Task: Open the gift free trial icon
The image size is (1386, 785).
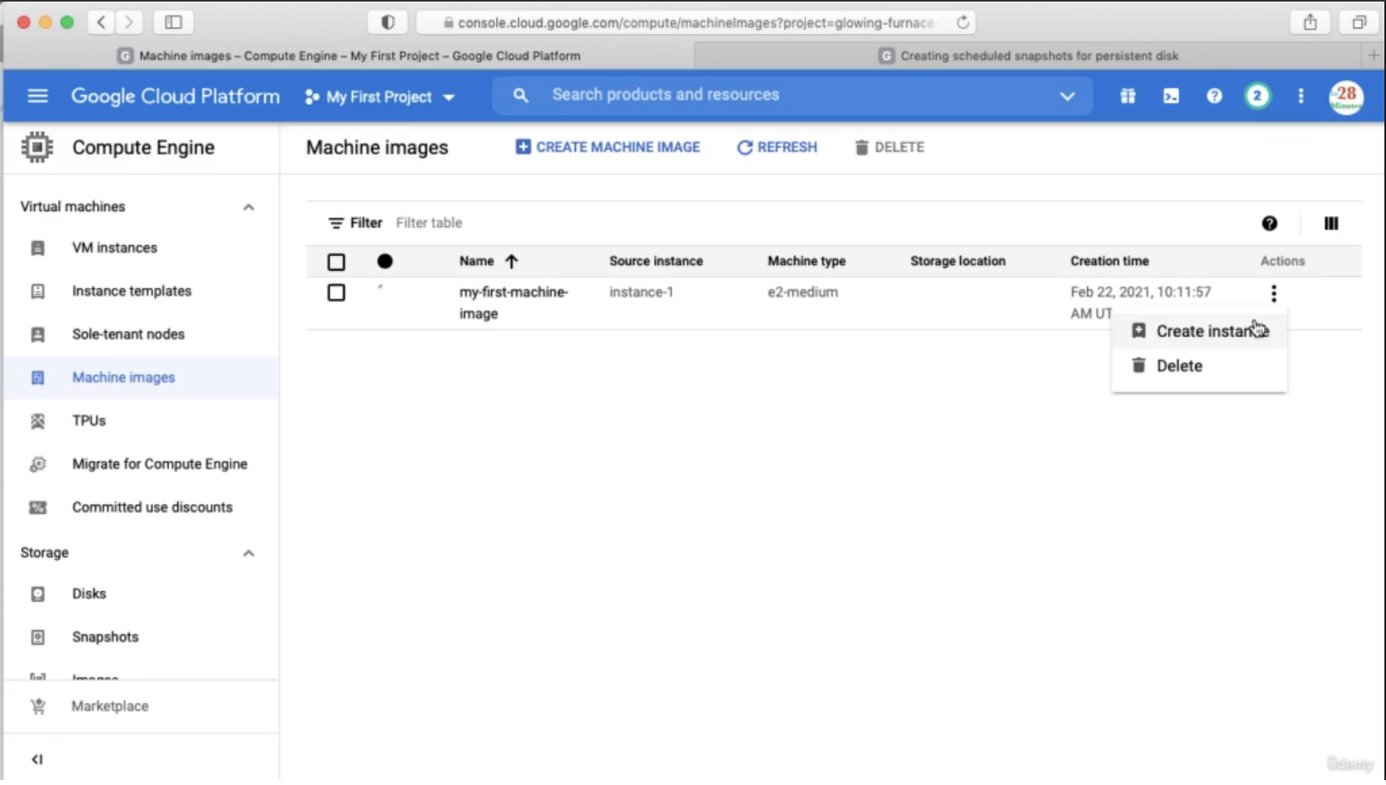Action: [1128, 96]
